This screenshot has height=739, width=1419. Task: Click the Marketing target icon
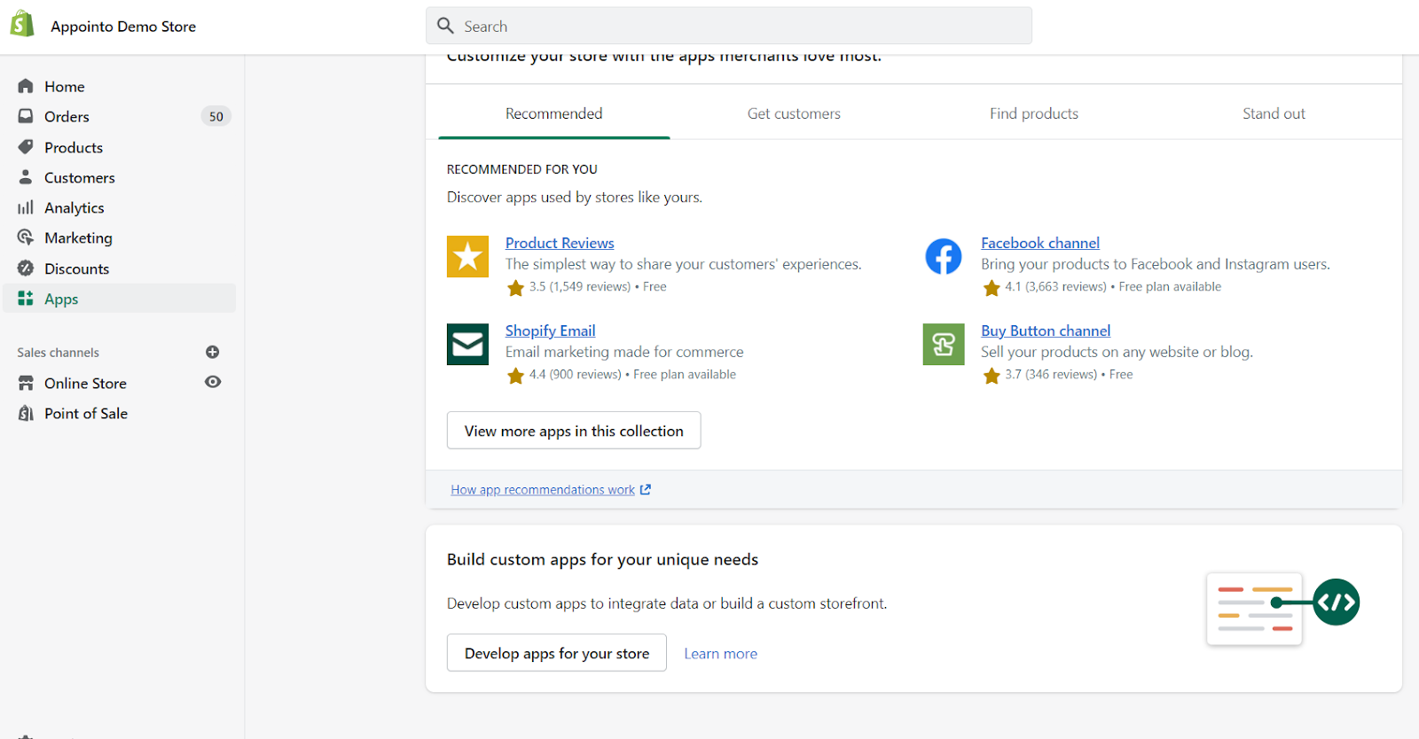pyautogui.click(x=26, y=237)
